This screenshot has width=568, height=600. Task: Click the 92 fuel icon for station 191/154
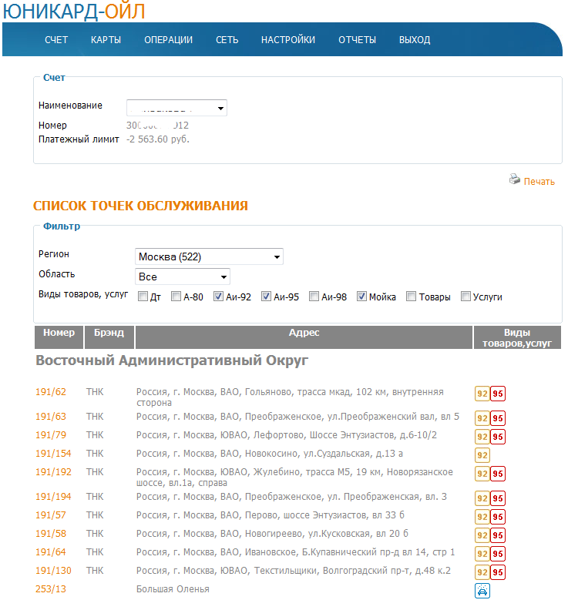coord(482,455)
